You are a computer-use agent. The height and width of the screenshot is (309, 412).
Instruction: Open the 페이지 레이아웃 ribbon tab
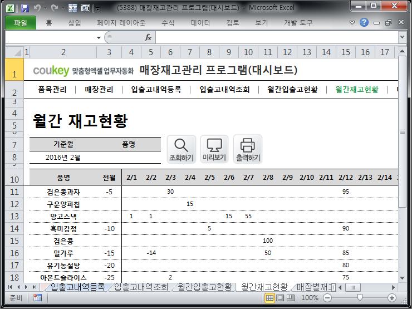121,23
